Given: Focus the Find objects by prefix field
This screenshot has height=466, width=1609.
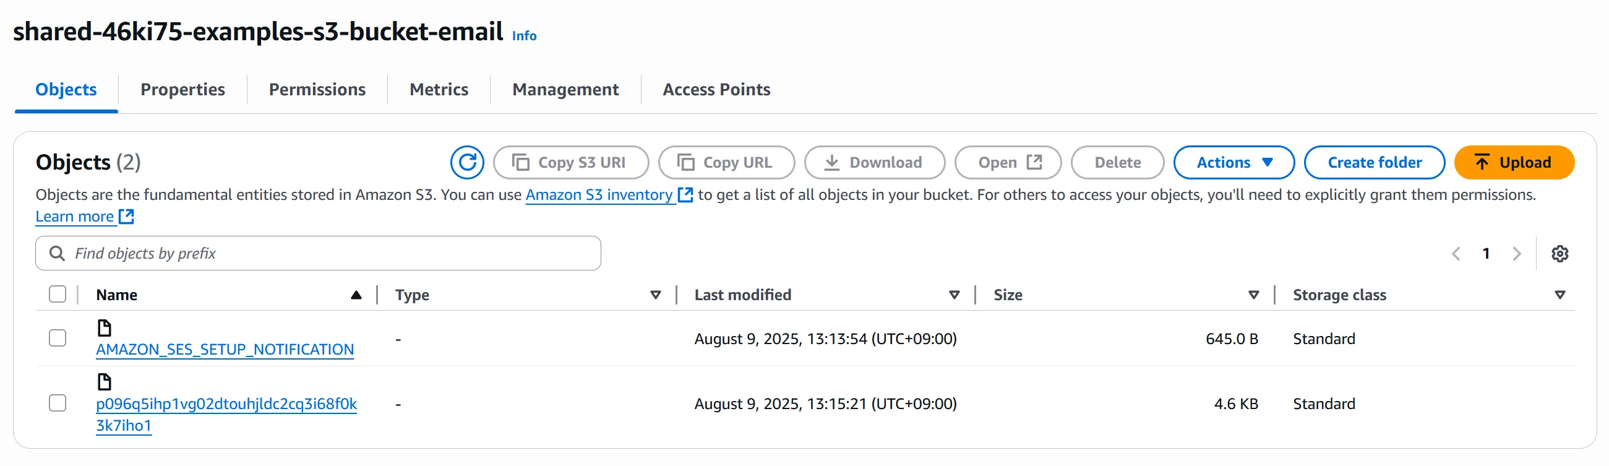Looking at the screenshot, I should click(318, 254).
